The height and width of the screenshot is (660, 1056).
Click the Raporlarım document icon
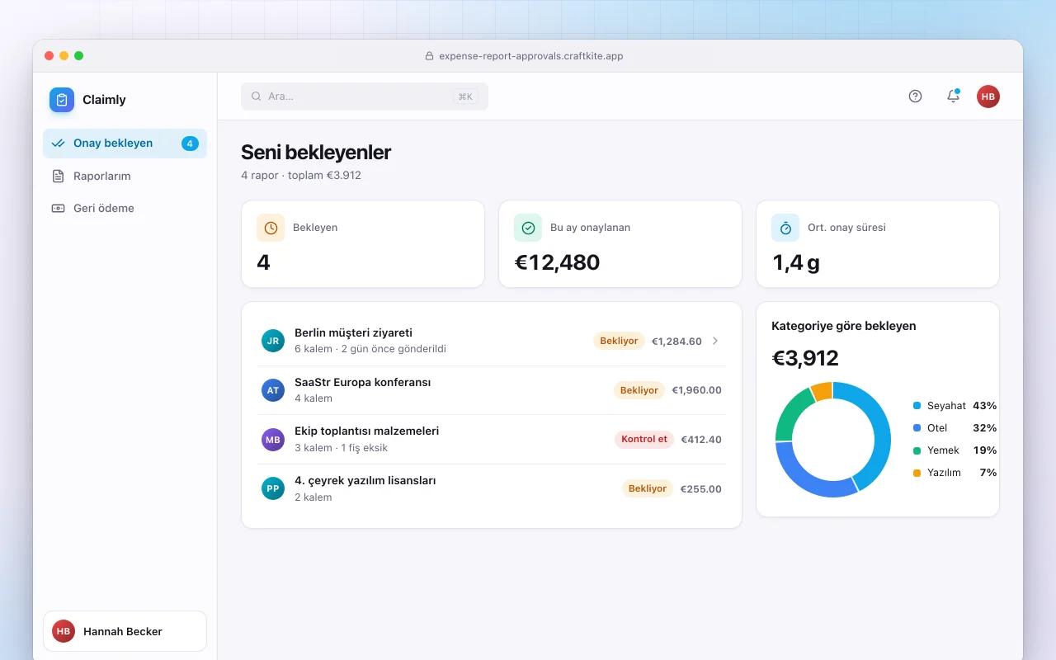pos(58,176)
